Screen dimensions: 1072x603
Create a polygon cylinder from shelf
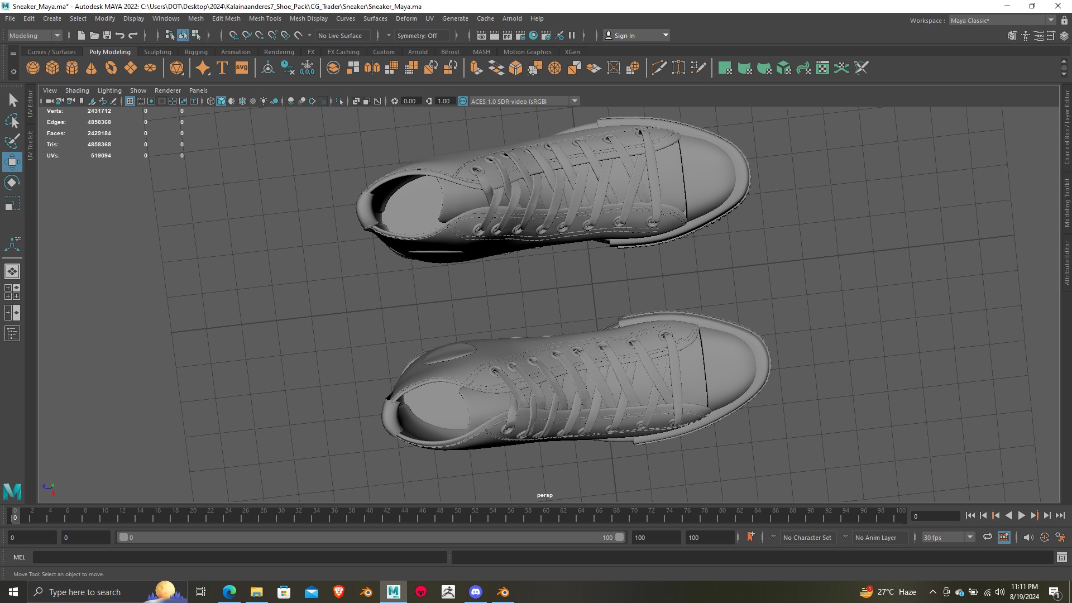pyautogui.click(x=72, y=68)
